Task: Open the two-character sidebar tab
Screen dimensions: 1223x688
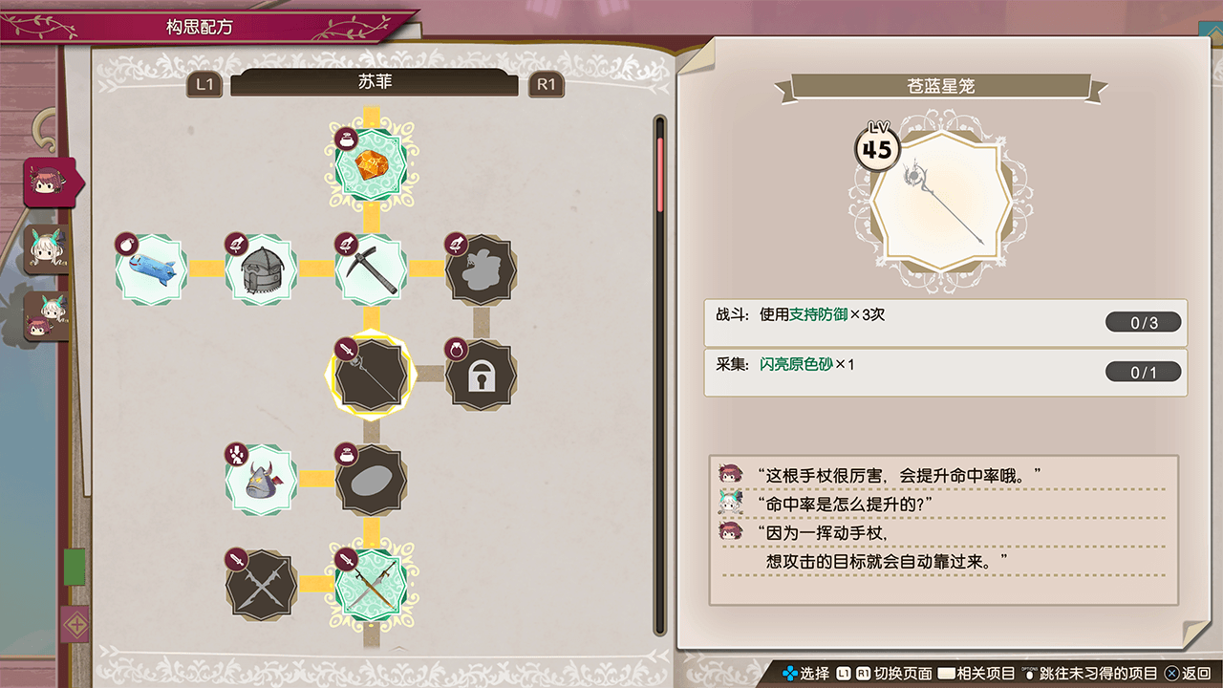Action: tap(44, 317)
